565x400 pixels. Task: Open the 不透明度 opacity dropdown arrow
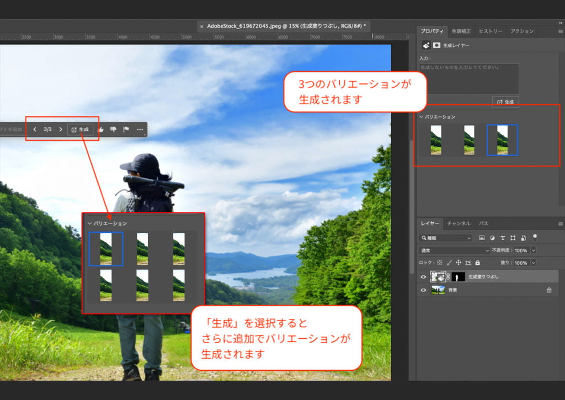(x=533, y=250)
